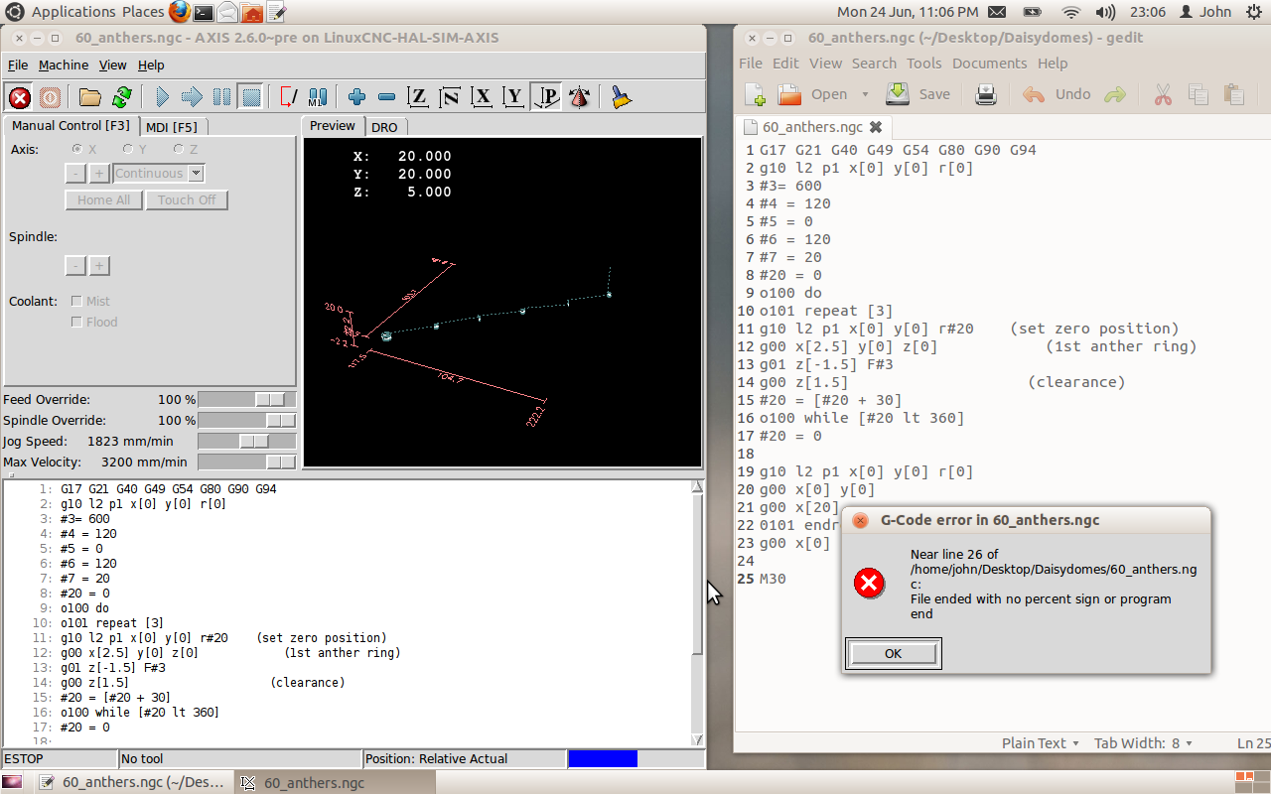The width and height of the screenshot is (1271, 794).
Task: Save the file in gedit
Action: (918, 94)
